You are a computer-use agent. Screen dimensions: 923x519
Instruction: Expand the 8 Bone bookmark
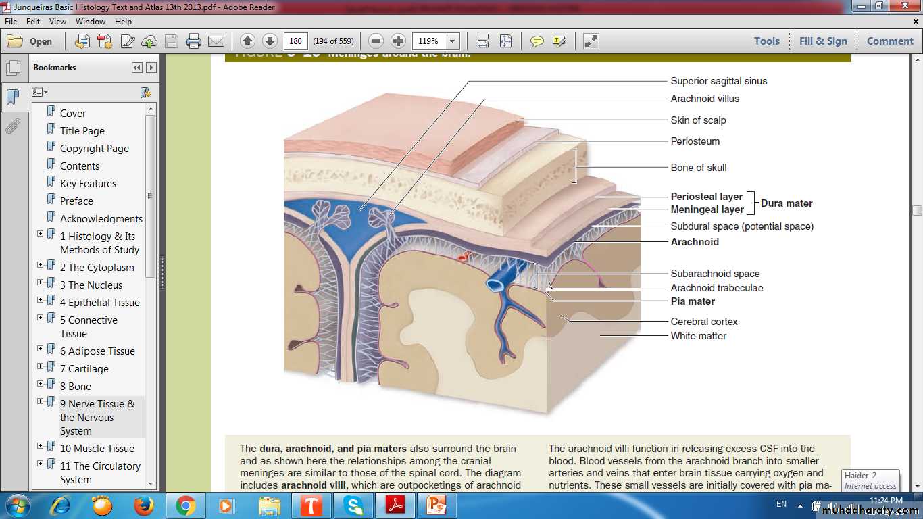coord(41,384)
